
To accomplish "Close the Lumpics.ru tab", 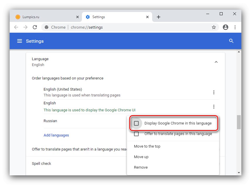I will [x=78, y=17].
